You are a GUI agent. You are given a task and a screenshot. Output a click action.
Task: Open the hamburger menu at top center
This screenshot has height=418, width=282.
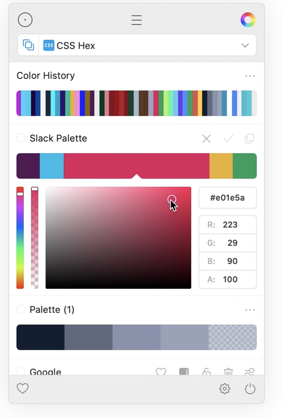tap(137, 20)
